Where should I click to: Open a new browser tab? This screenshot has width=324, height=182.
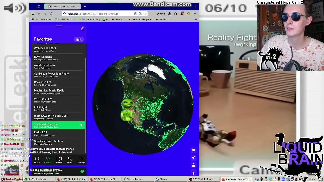[x=85, y=6]
